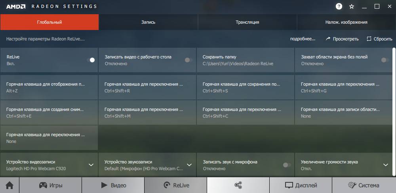The width and height of the screenshot is (396, 193).
Task: Enable Записать видео с рабочего стола
Action: coord(188,60)
